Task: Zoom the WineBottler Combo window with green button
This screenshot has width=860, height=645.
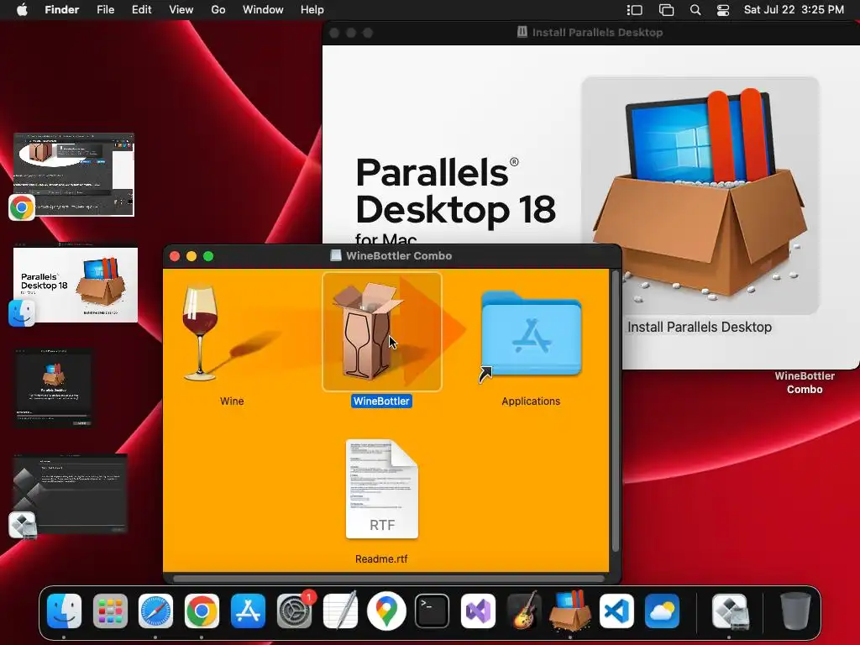Action: [208, 256]
